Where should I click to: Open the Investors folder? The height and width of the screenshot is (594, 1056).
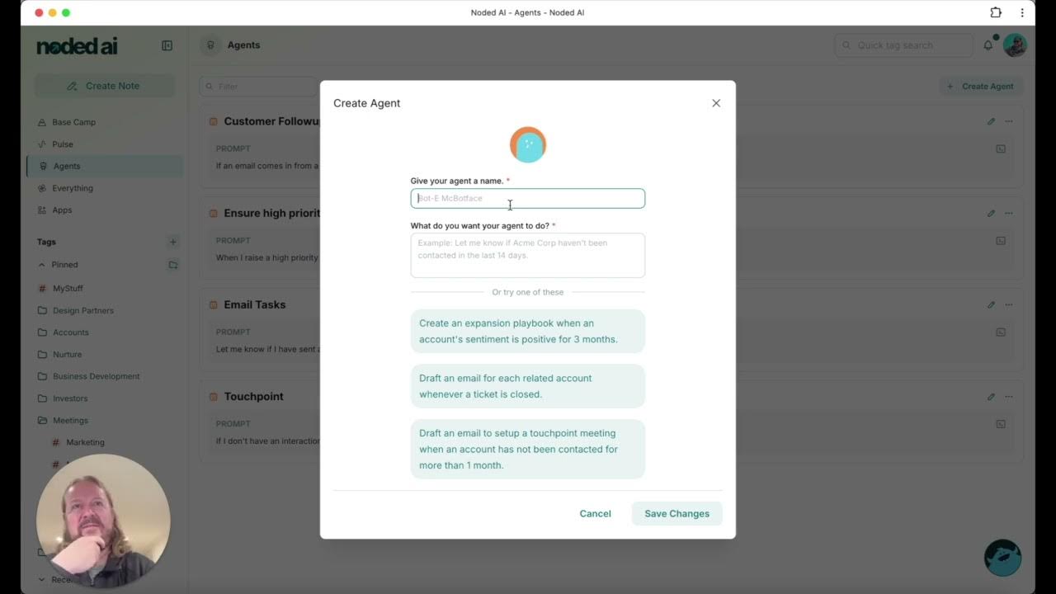[x=70, y=398]
